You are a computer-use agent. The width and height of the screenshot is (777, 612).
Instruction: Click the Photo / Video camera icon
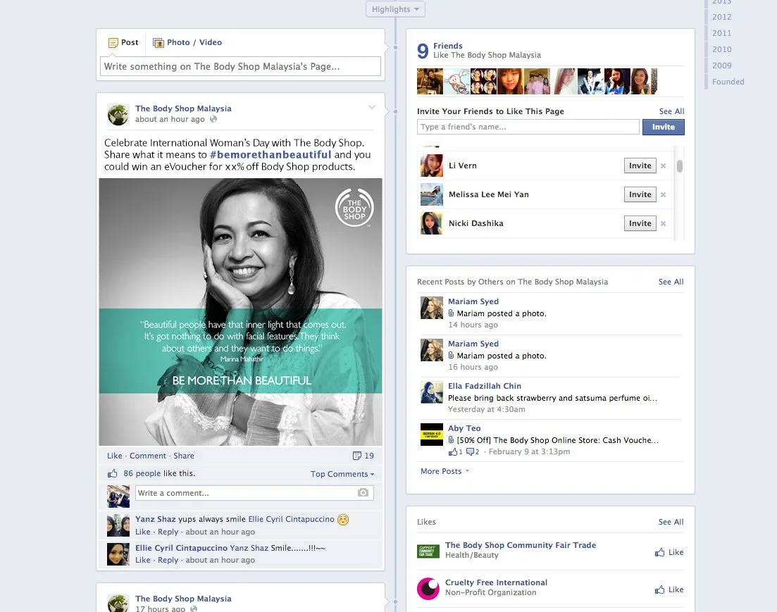(x=158, y=43)
